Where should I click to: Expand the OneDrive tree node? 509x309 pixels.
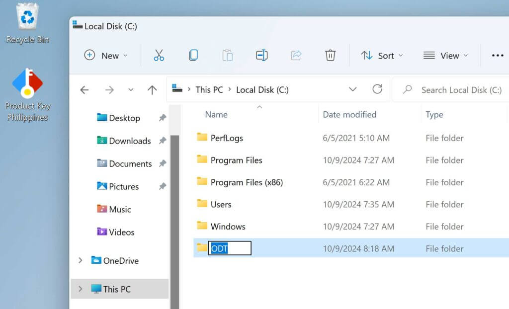tap(81, 261)
